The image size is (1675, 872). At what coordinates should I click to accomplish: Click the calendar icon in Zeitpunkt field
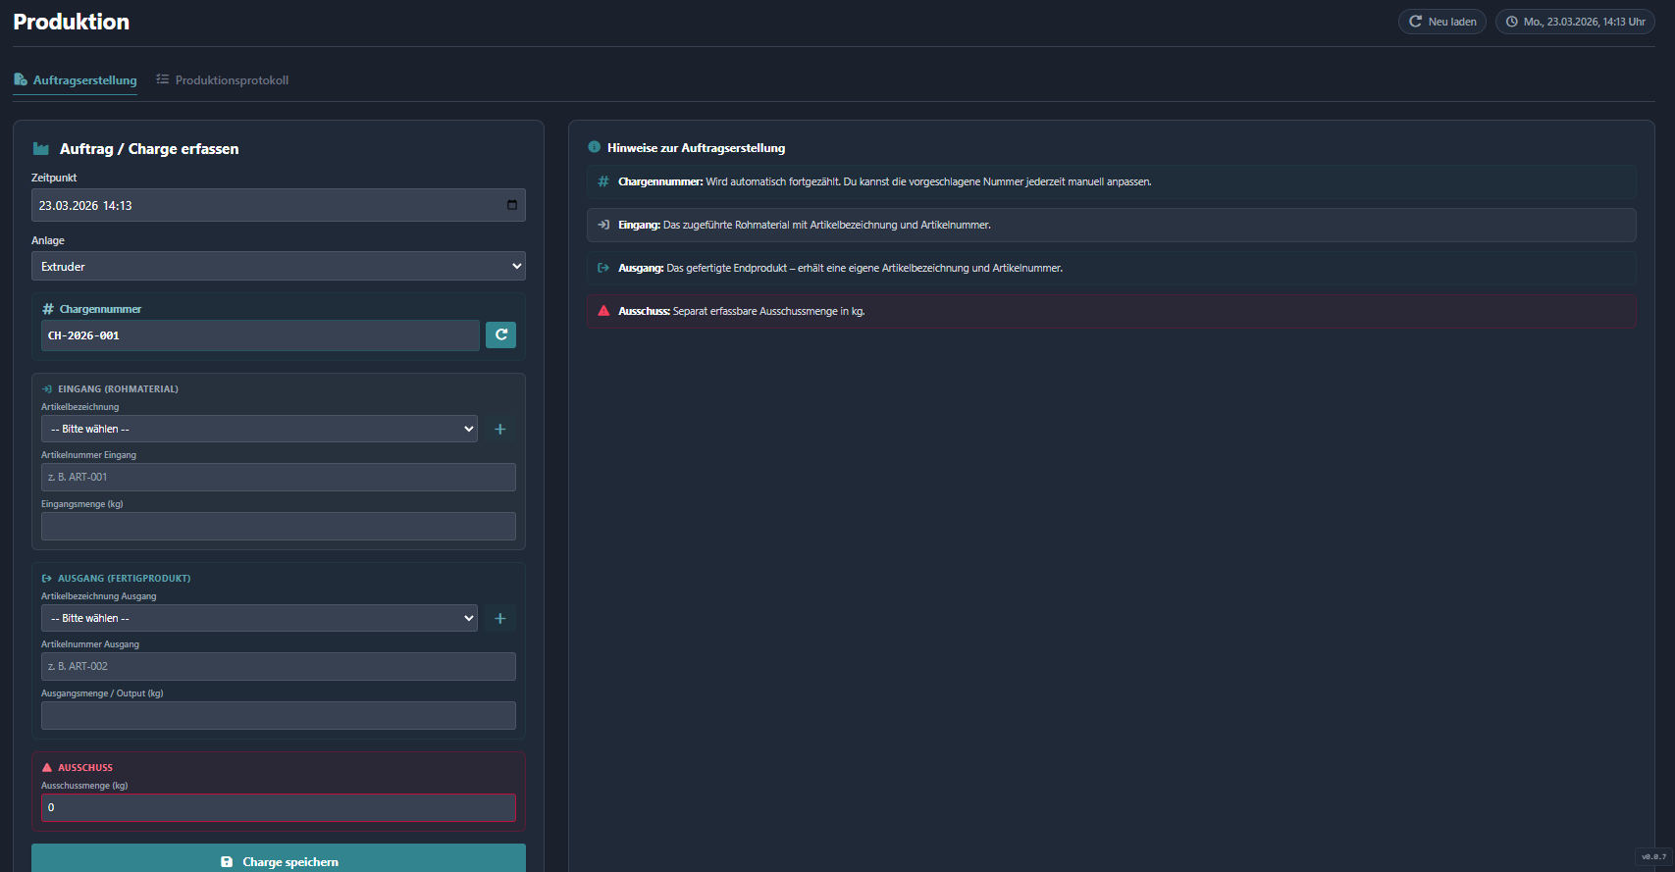point(512,205)
